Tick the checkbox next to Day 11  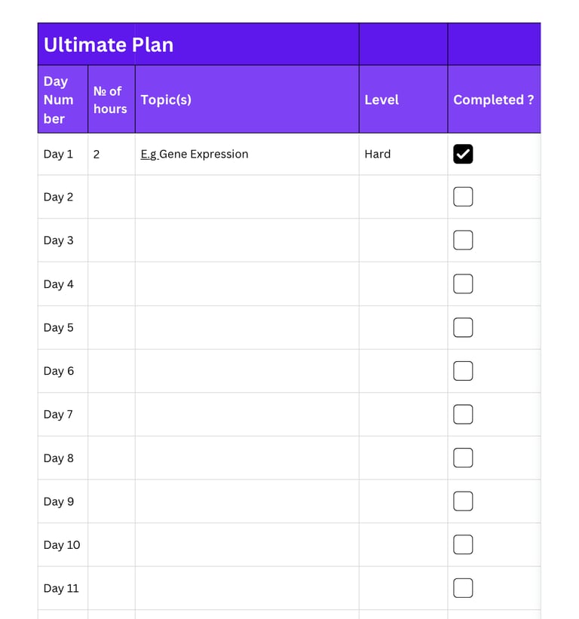[462, 588]
